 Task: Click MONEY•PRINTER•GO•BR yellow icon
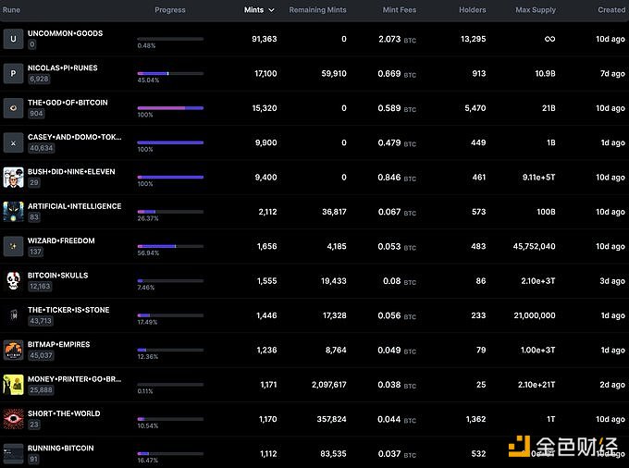pos(13,385)
